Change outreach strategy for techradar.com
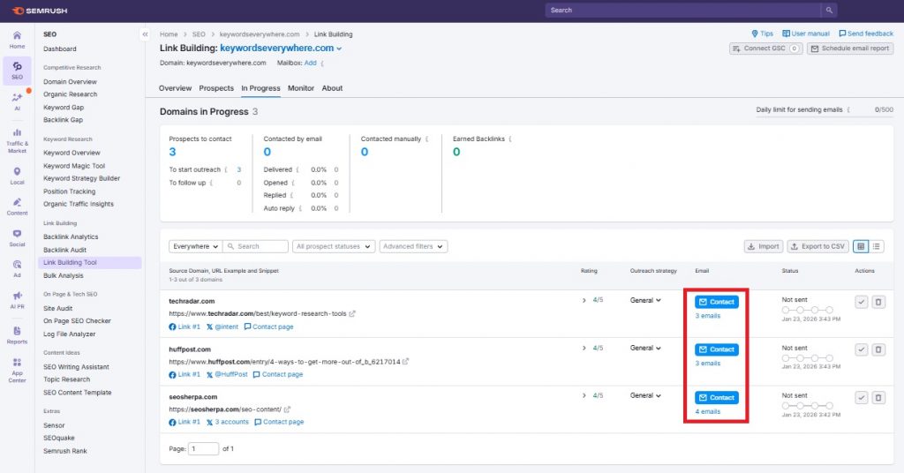Viewport: 904px width, 473px height. (x=645, y=300)
